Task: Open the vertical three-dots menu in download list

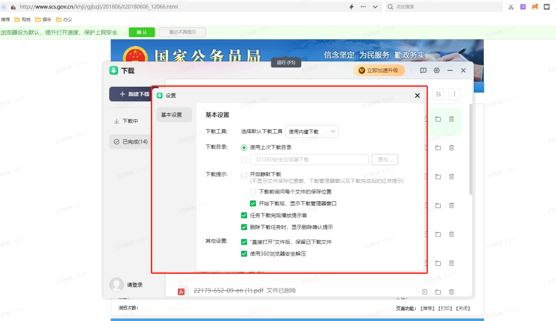Action: pyautogui.click(x=455, y=94)
